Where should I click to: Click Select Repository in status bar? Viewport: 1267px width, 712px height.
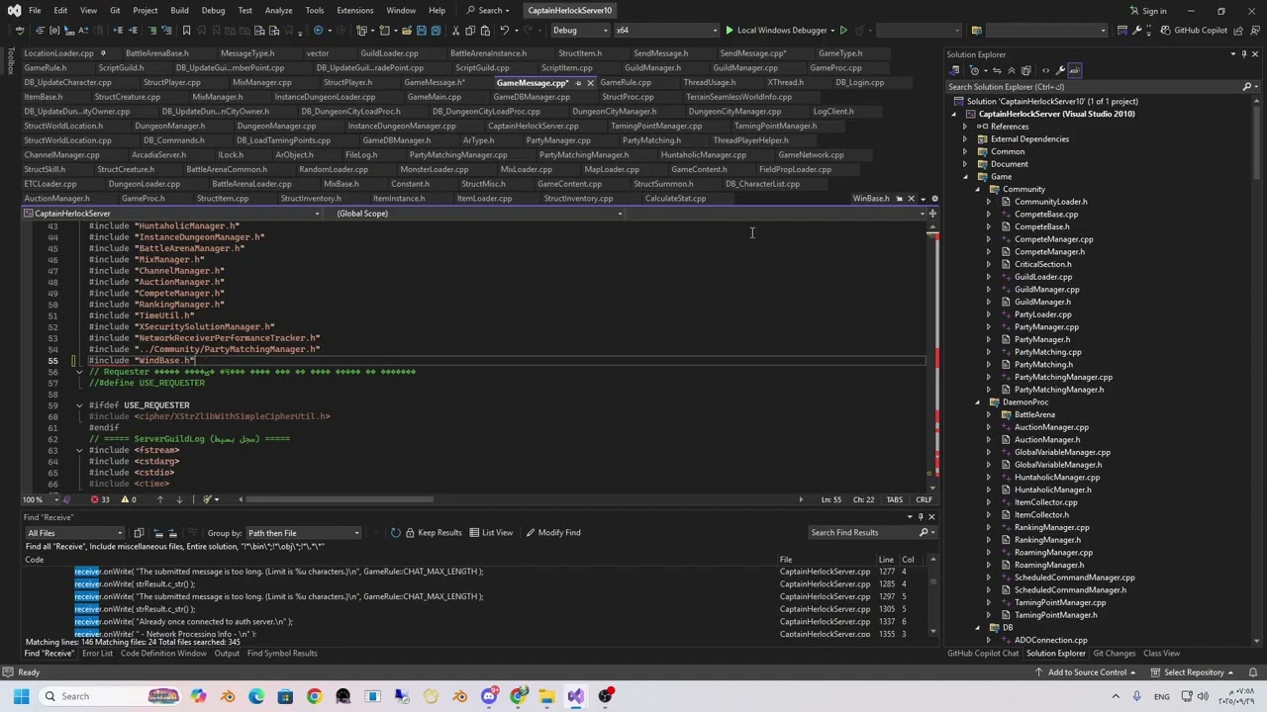(1193, 672)
